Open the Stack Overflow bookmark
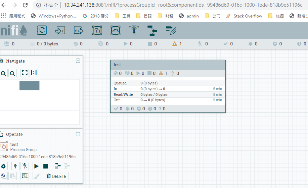This screenshot has height=188, width=308. pos(244,16)
